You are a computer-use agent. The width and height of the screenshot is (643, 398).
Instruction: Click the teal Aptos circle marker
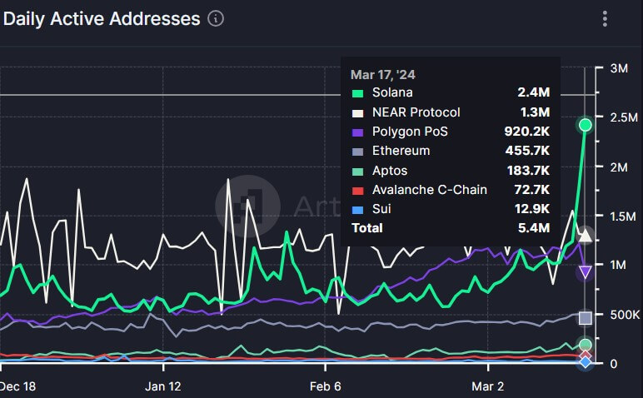point(586,345)
